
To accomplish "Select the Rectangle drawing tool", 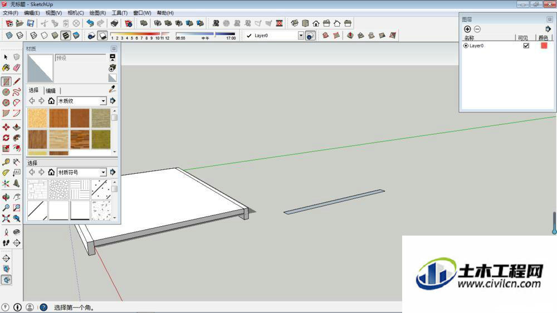I will coord(6,82).
